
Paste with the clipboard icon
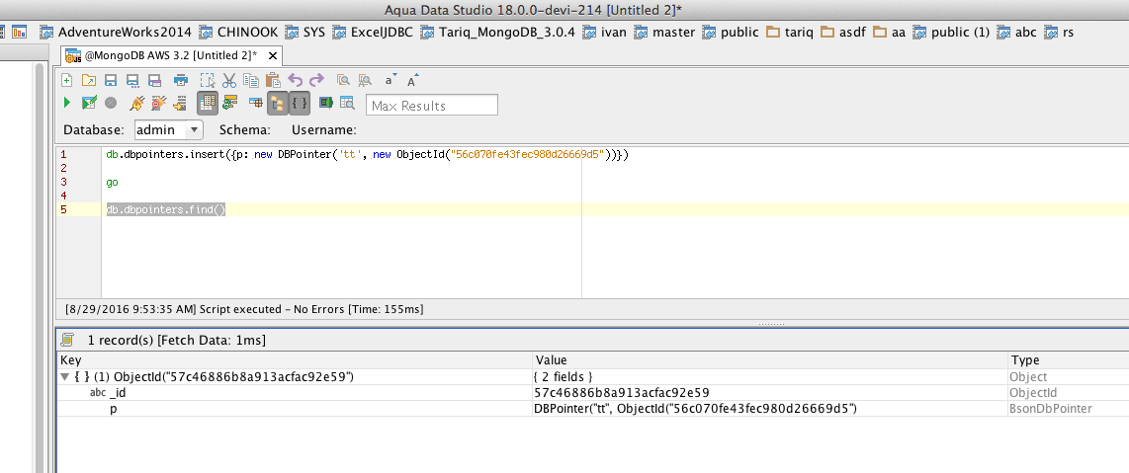[272, 81]
